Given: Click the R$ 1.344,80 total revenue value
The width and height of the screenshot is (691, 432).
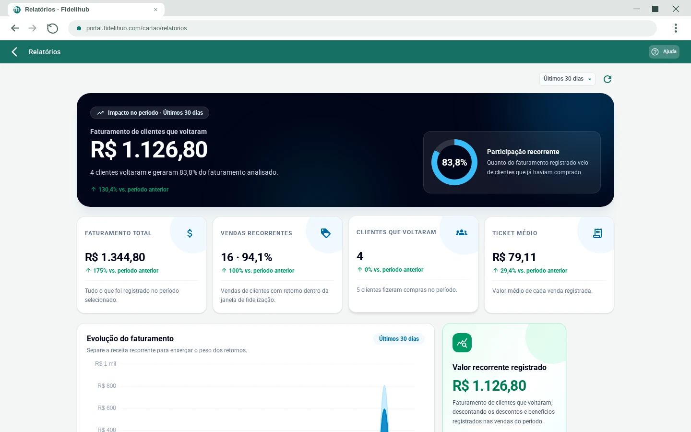Looking at the screenshot, I should [x=115, y=257].
